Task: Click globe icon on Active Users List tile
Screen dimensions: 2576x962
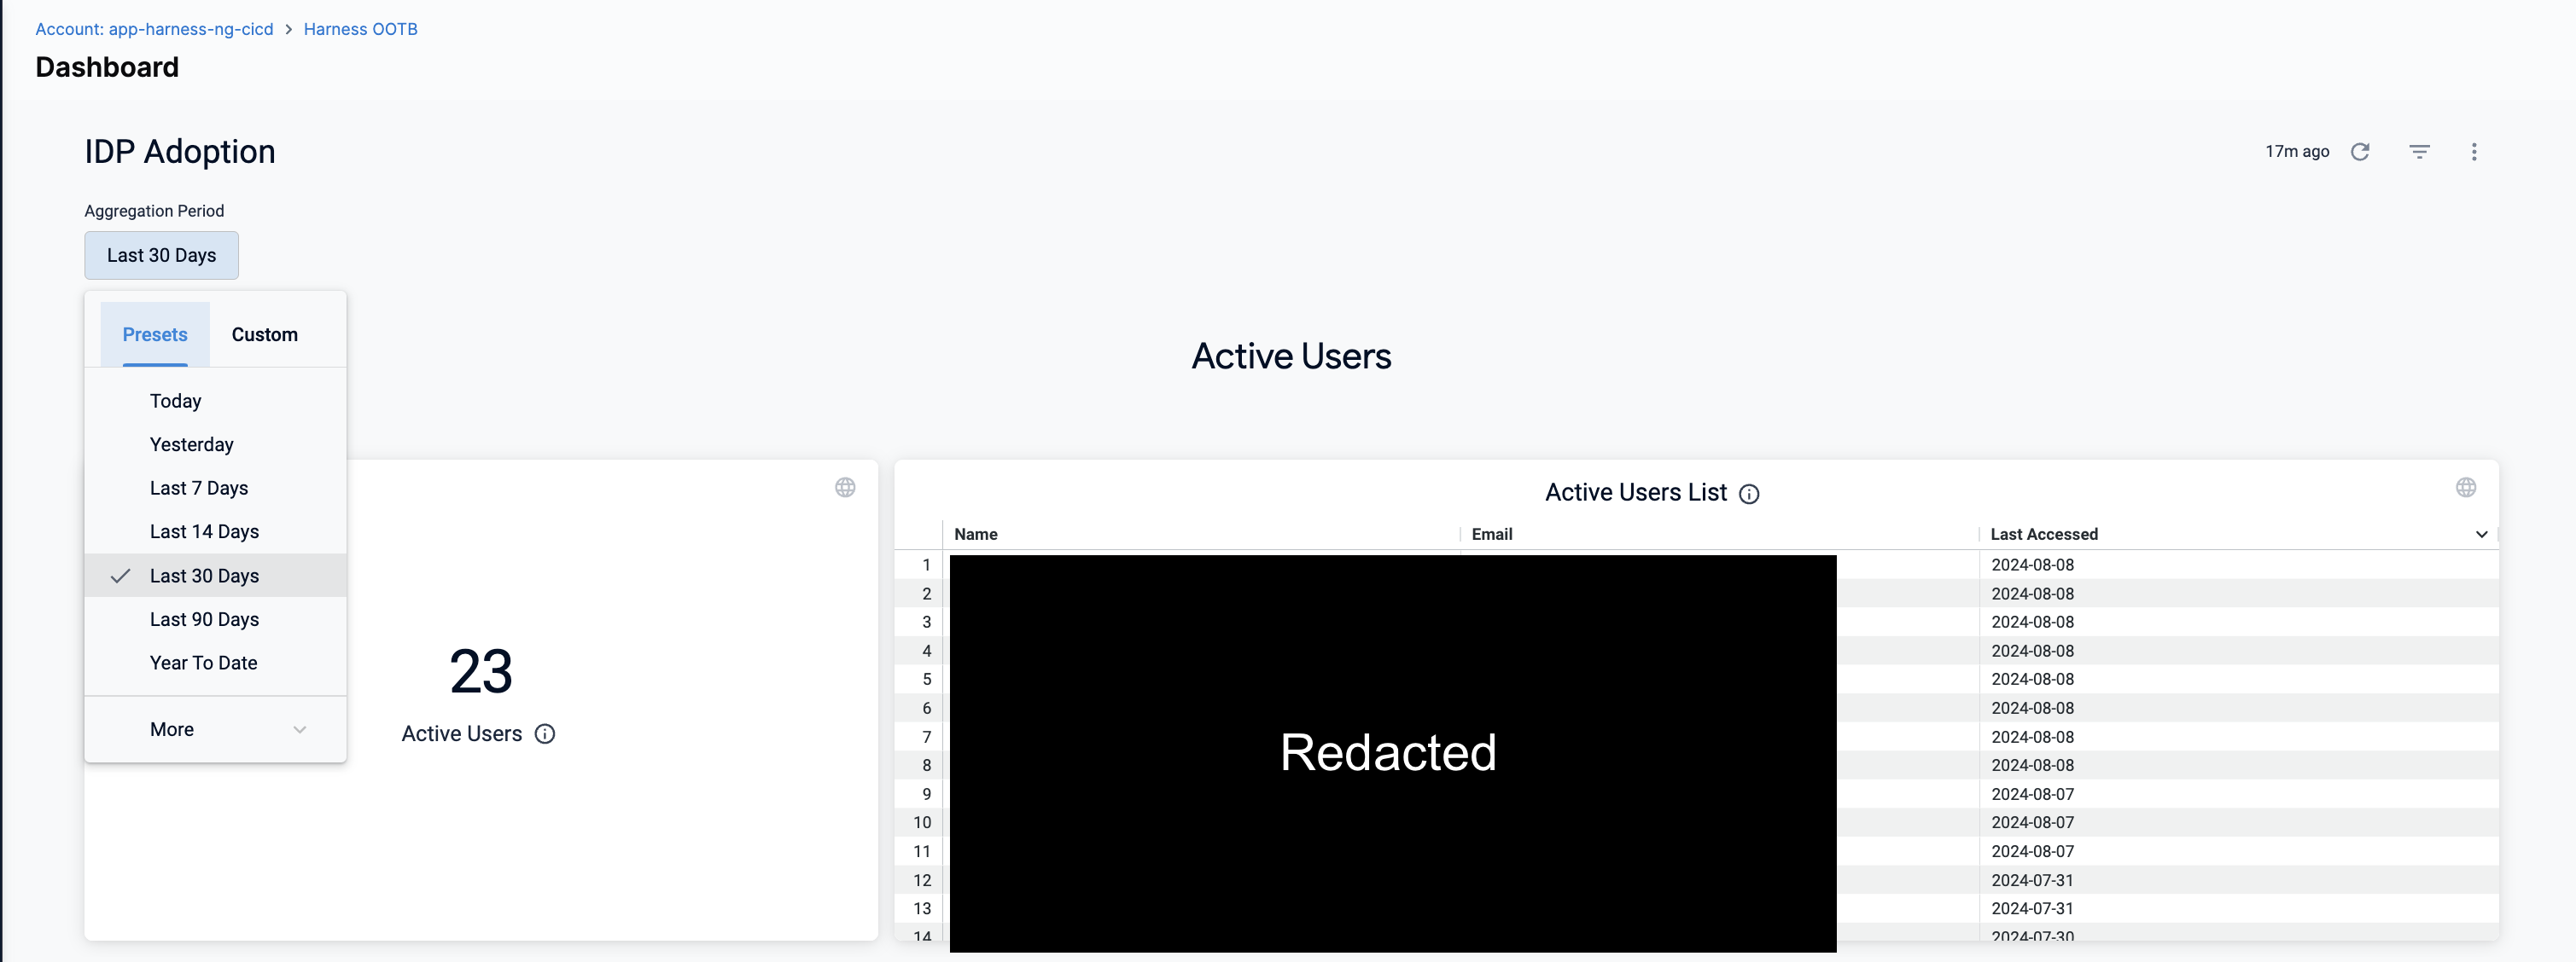Action: (2466, 488)
